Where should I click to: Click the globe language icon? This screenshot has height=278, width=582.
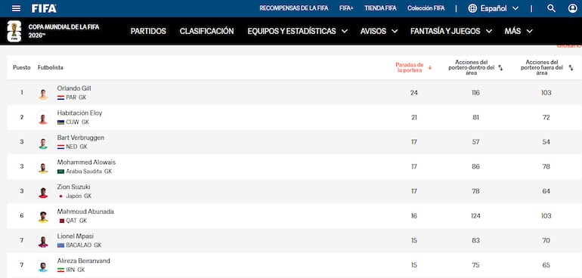click(x=472, y=8)
